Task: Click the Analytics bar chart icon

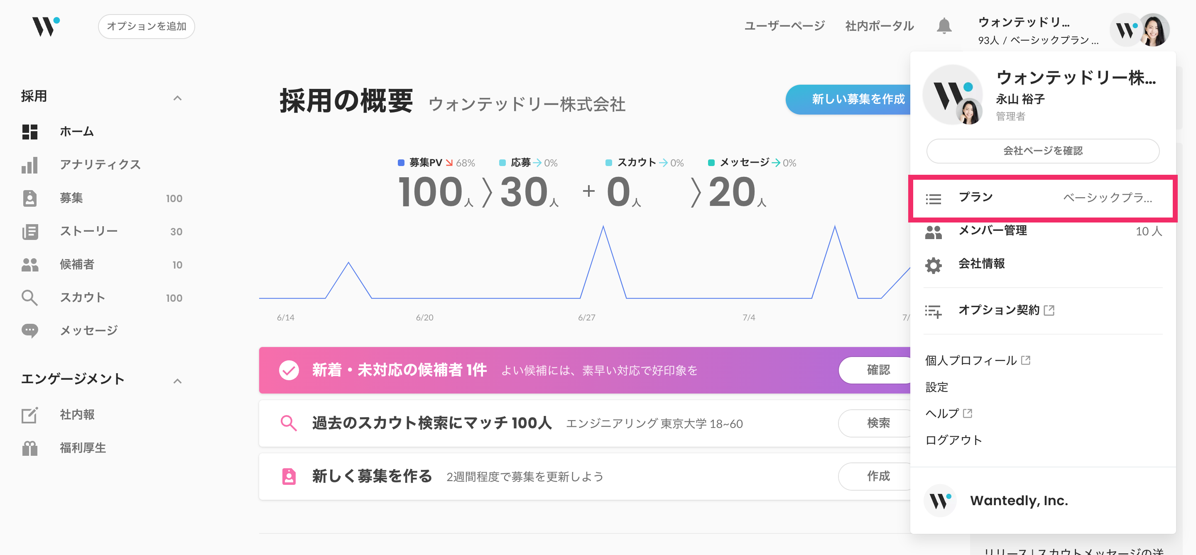Action: click(x=30, y=165)
